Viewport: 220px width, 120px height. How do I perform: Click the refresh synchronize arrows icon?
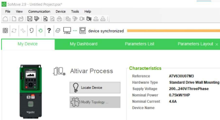(14, 31)
